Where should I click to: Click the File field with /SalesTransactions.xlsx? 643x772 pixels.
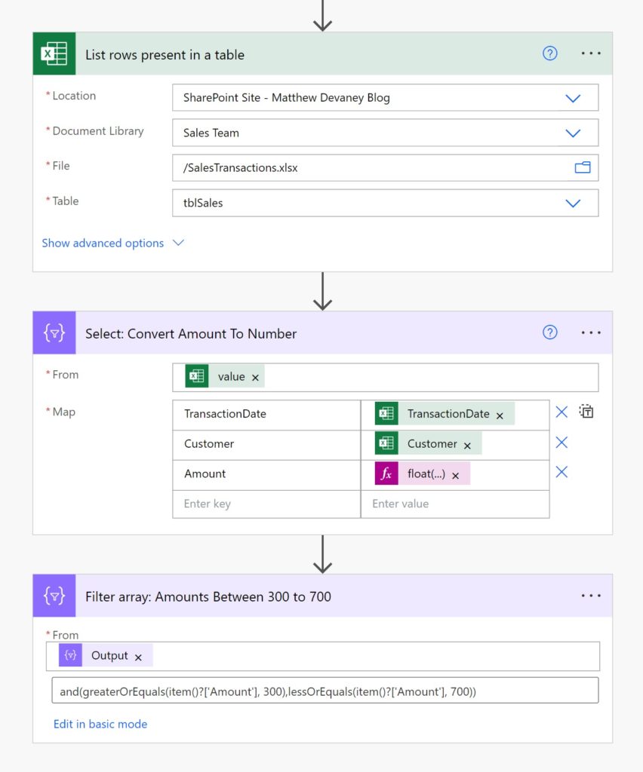tap(386, 168)
